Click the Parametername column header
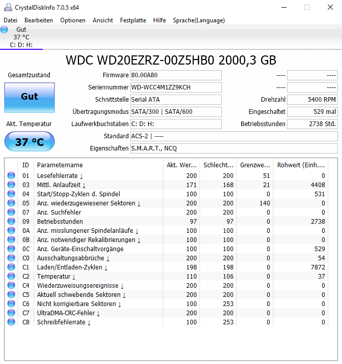Image resolution: width=342 pixels, height=364 pixels. (98, 165)
